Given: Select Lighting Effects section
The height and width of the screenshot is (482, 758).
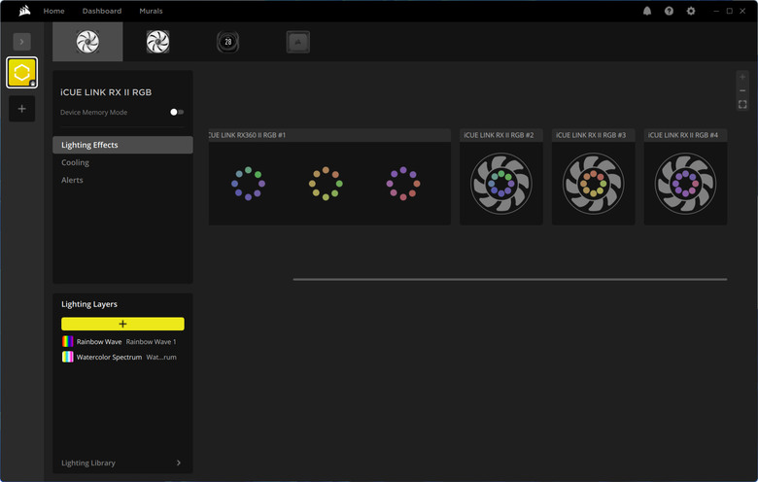Looking at the screenshot, I should (x=122, y=145).
